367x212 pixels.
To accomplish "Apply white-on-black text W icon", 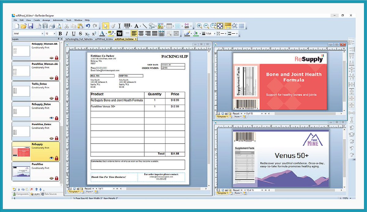I will [120, 34].
